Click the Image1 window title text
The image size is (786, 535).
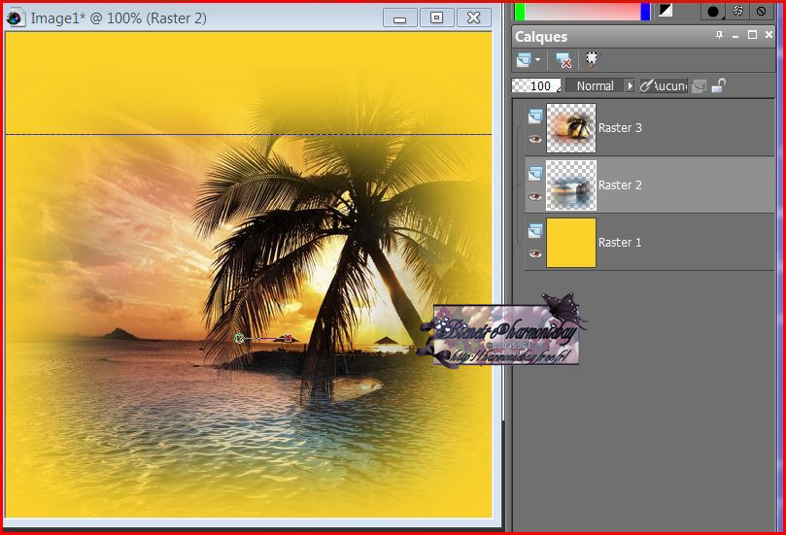[x=119, y=18]
